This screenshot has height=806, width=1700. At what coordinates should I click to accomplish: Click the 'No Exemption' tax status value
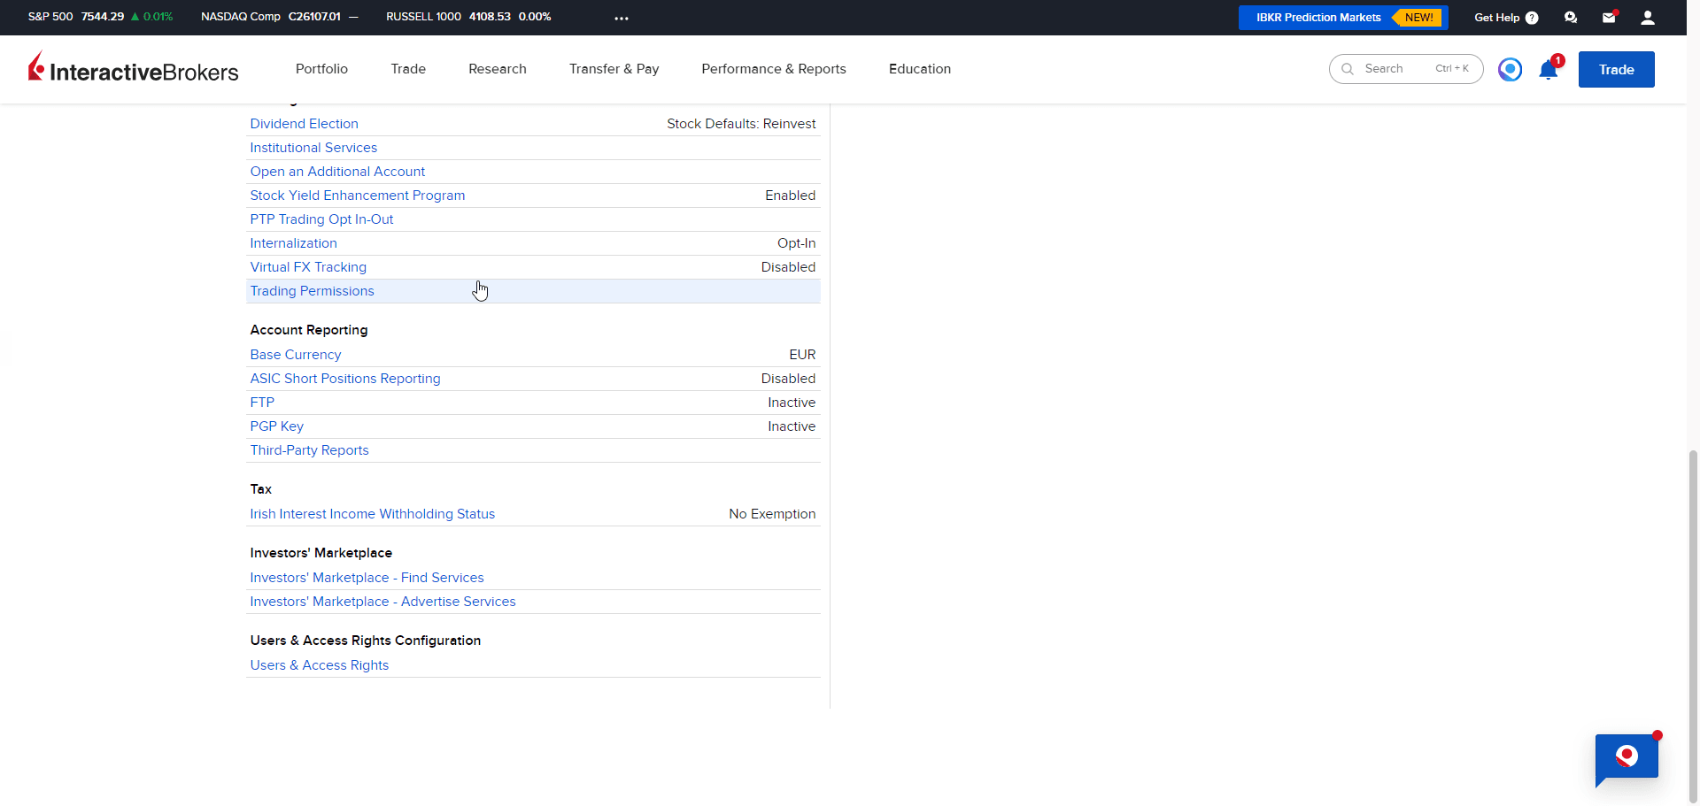point(772,514)
